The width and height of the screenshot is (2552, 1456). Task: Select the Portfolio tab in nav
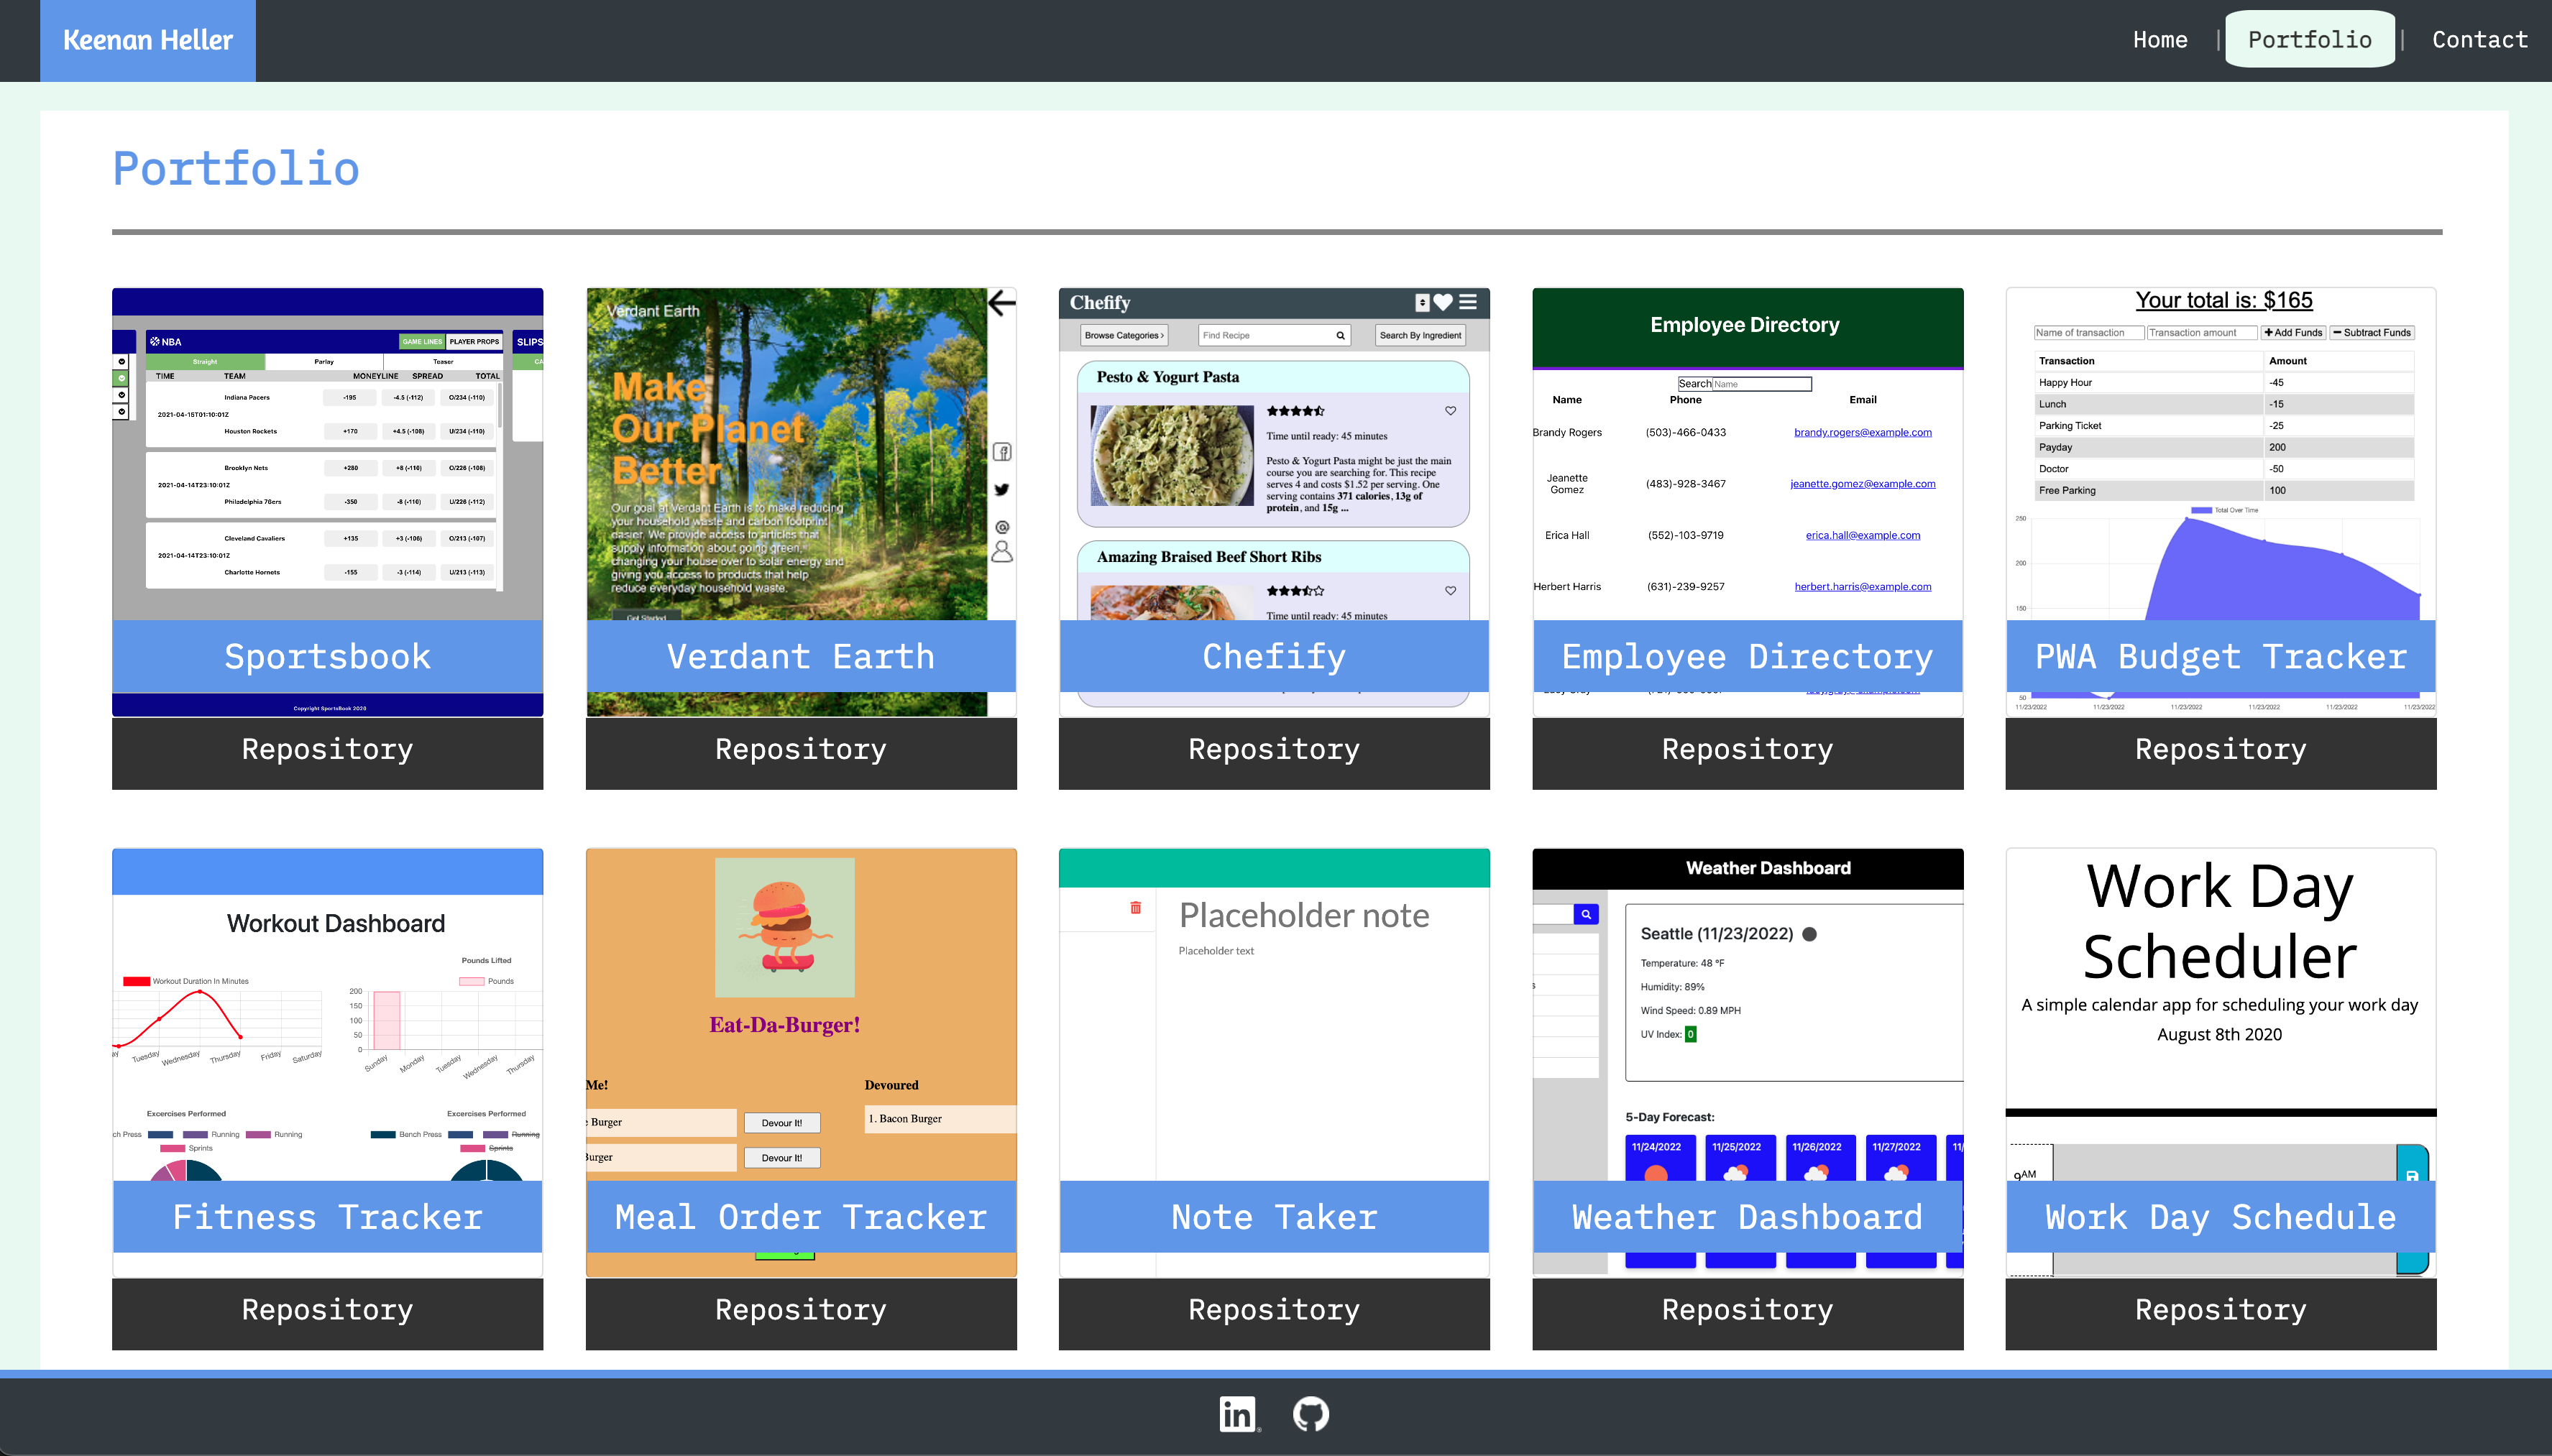pyautogui.click(x=2308, y=40)
